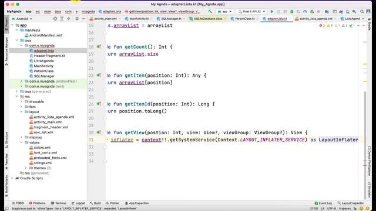Open the Android project view dropdown
Viewport: 376px width, 211px height.
tap(22, 19)
